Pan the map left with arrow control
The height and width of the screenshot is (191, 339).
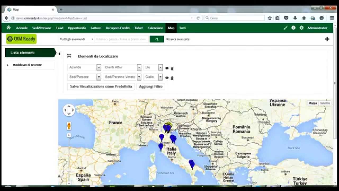[x=65, y=110]
